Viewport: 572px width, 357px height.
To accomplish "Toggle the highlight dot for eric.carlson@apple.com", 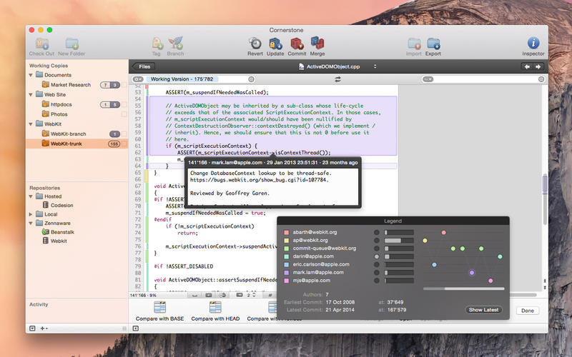I will click(x=377, y=264).
